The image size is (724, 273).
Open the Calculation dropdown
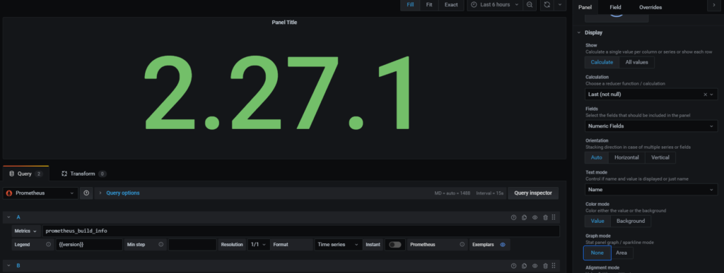651,95
